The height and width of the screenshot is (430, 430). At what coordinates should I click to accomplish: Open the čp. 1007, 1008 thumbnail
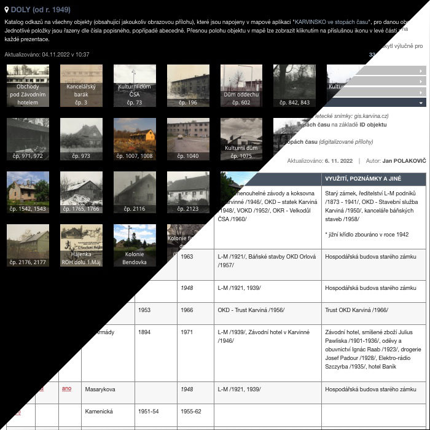135,139
